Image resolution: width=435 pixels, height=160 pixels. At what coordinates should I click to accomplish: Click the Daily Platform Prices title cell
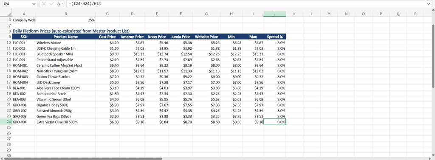(x=71, y=31)
